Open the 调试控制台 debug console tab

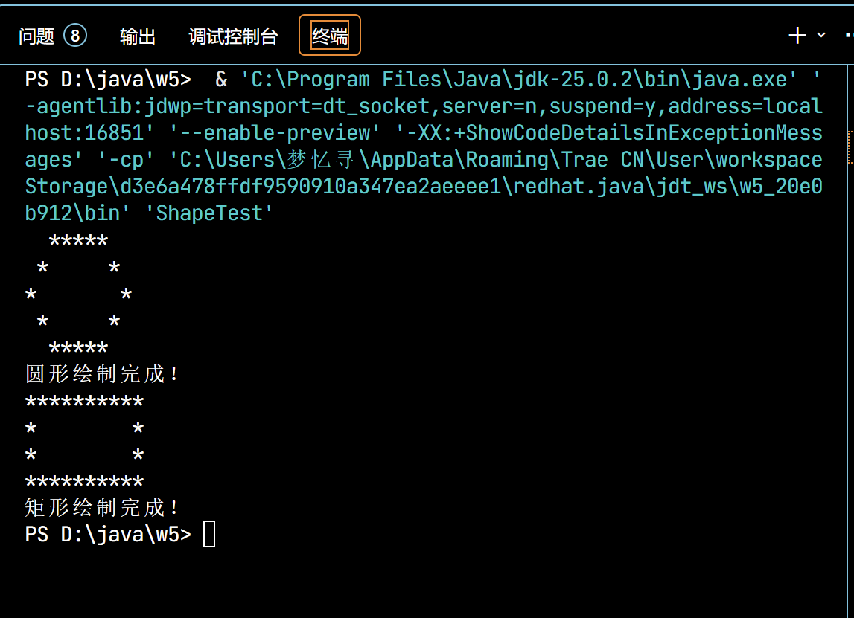(x=233, y=36)
